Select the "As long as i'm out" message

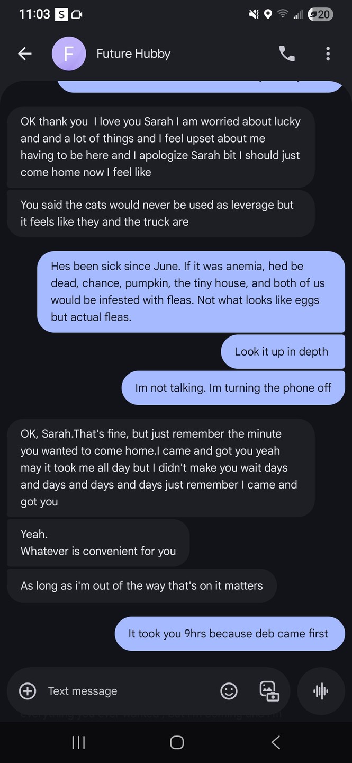tap(141, 586)
